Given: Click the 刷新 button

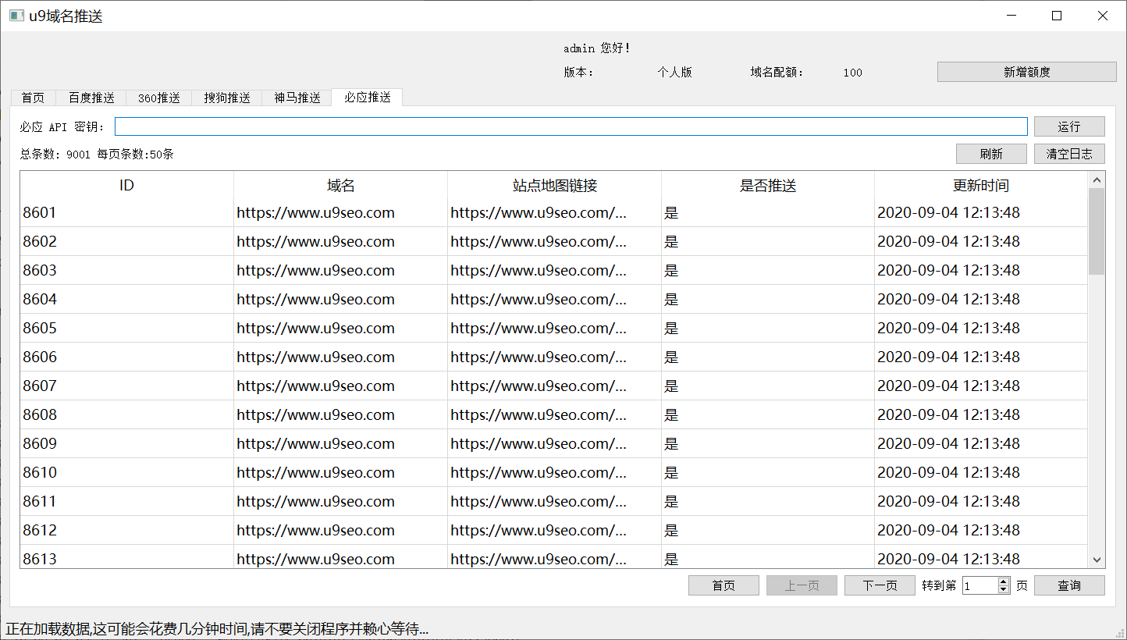Looking at the screenshot, I should point(991,154).
